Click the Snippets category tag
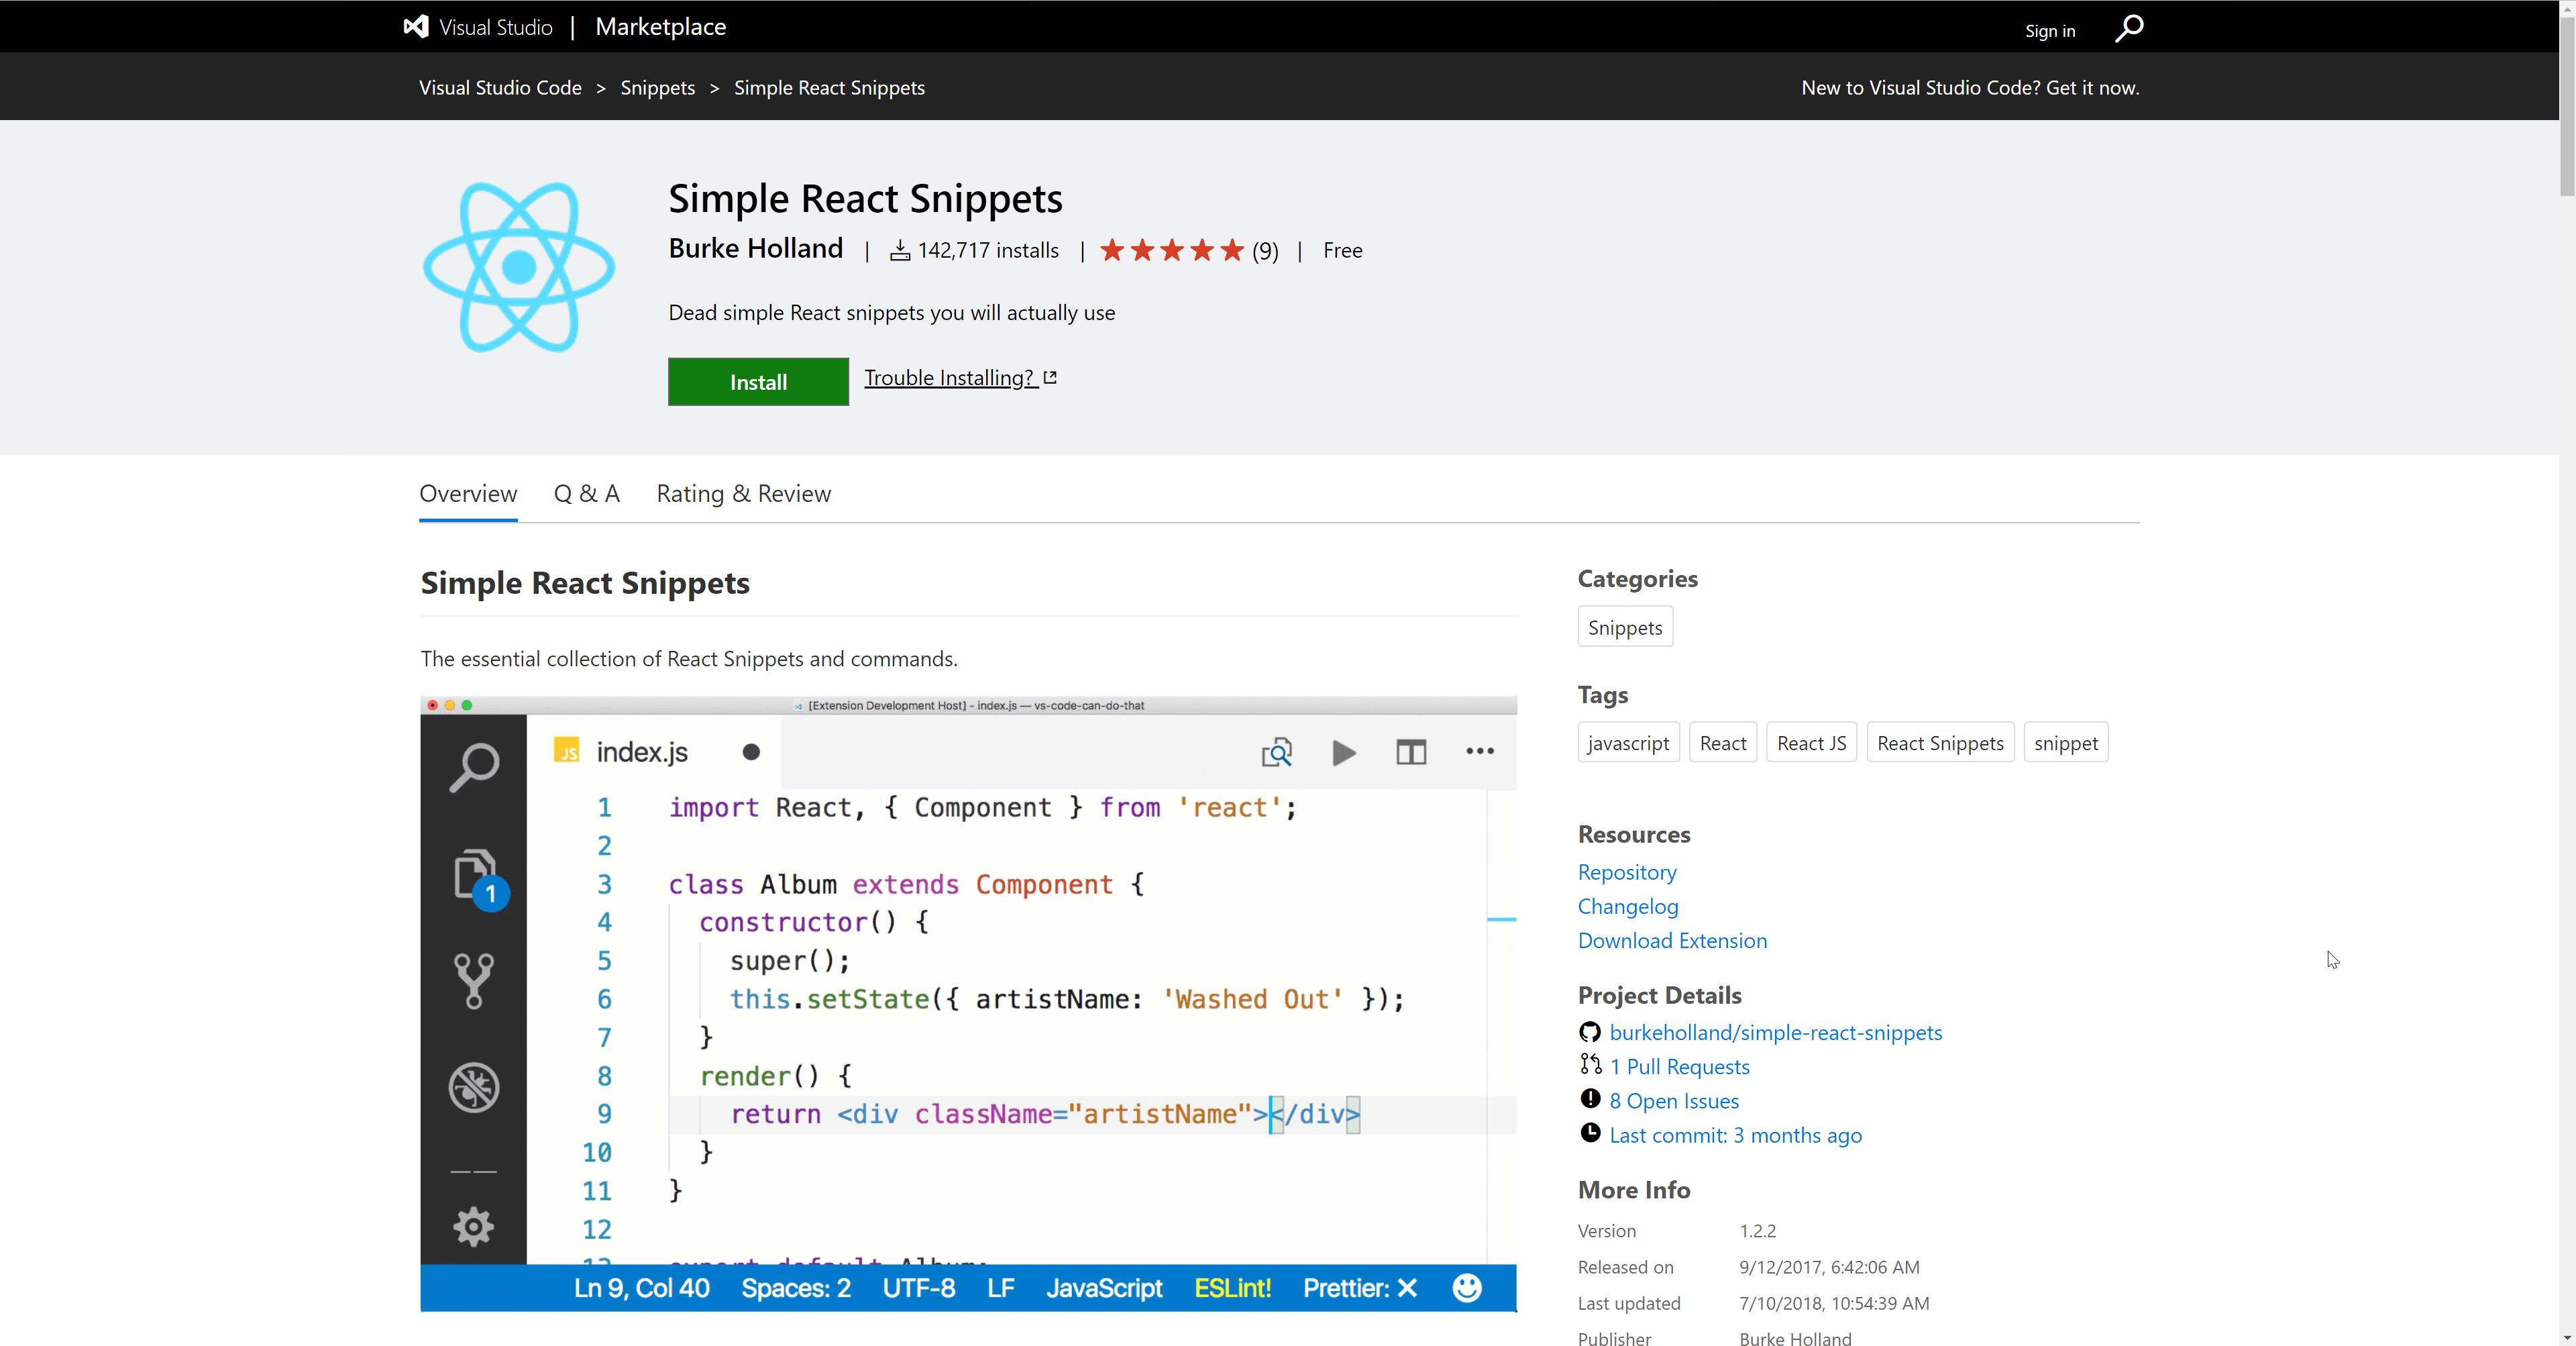 1625,627
